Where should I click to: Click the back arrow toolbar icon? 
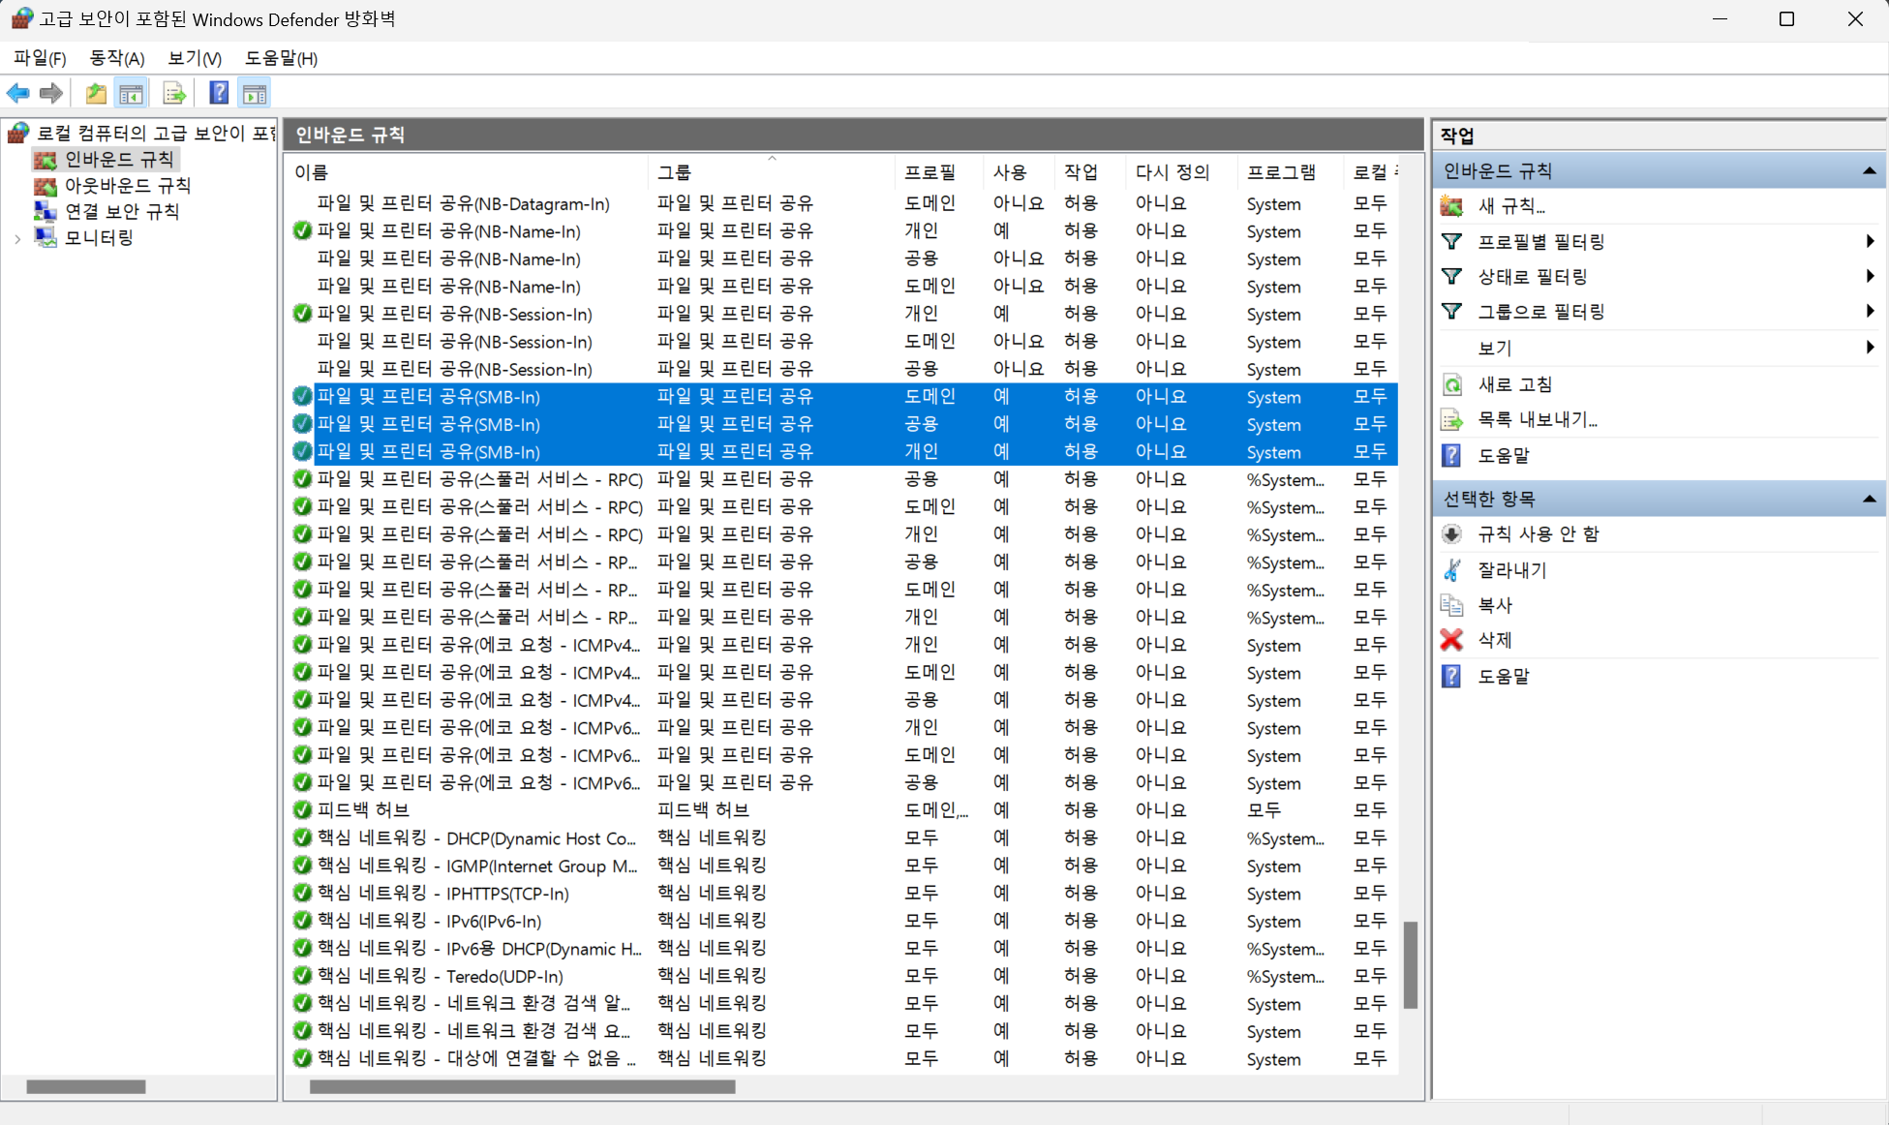coord(17,93)
